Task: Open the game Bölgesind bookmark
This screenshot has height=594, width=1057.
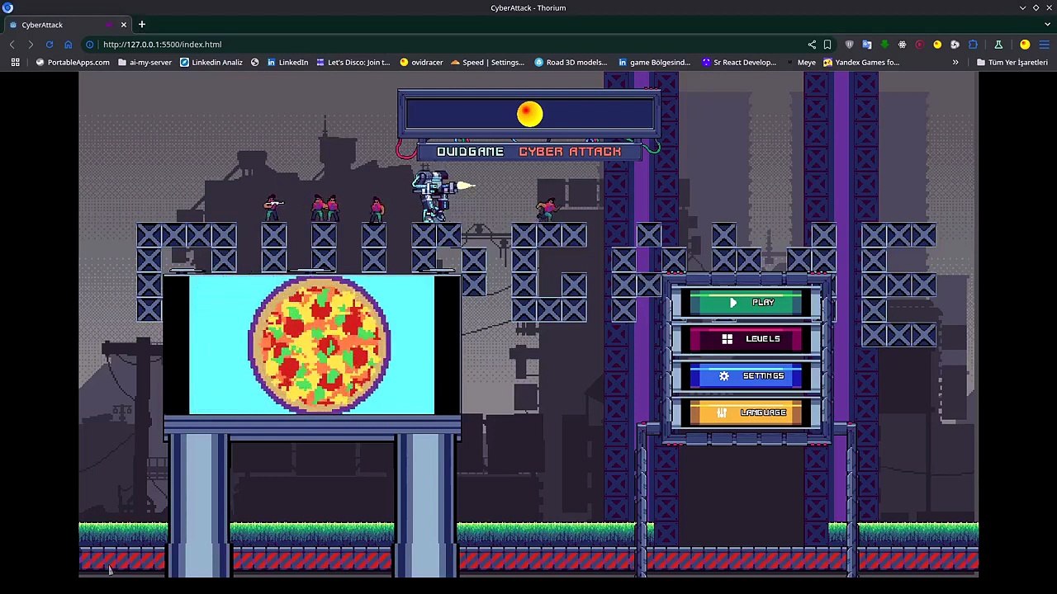Action: (x=653, y=62)
